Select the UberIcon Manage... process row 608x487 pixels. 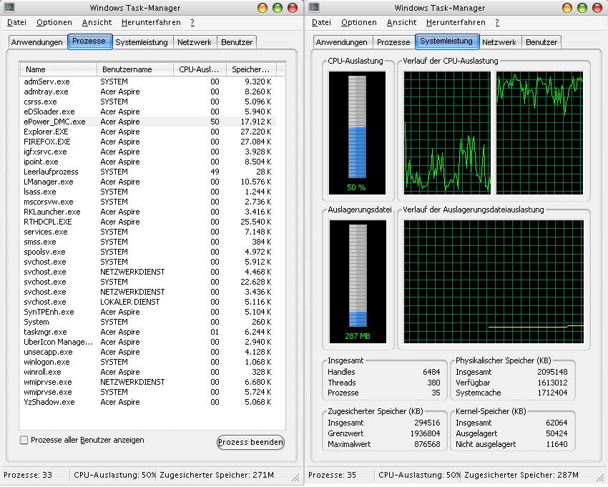(149, 342)
